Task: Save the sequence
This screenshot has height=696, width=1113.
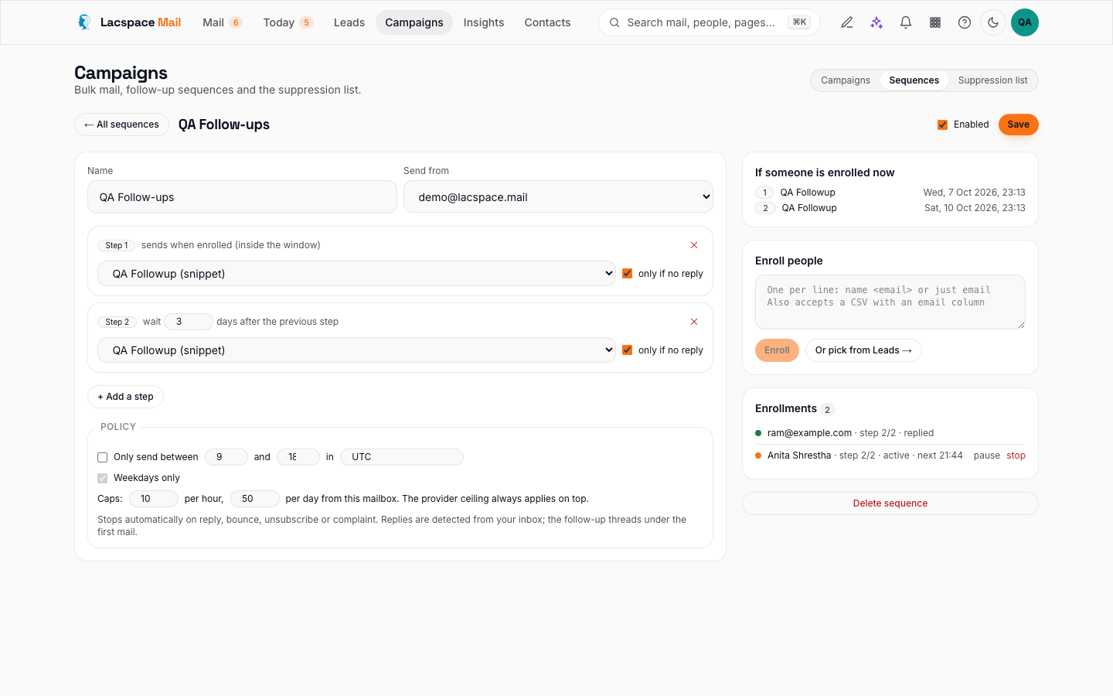Action: 1019,125
